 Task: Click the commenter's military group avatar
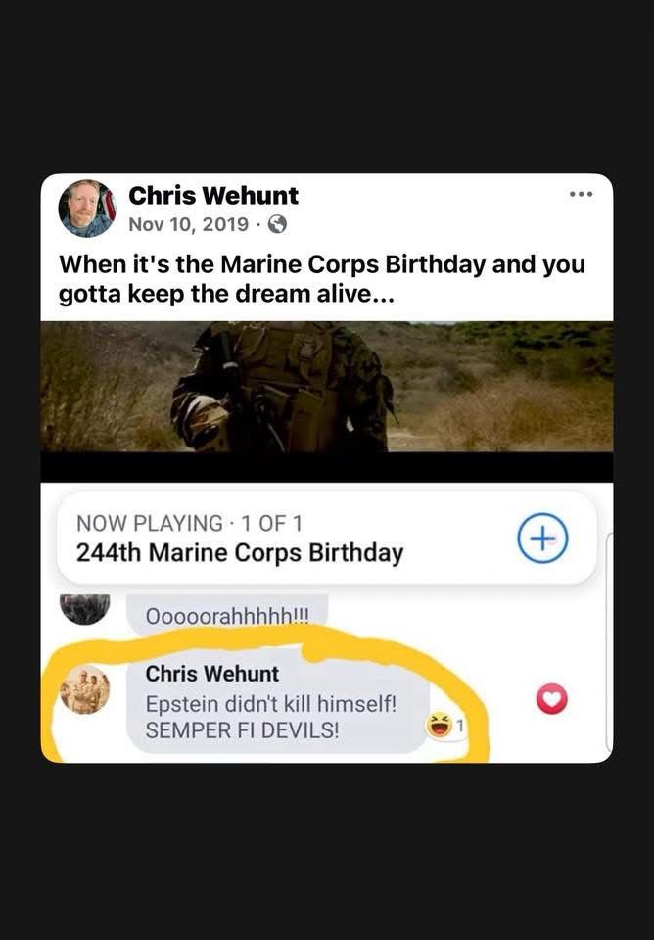pyautogui.click(x=85, y=689)
